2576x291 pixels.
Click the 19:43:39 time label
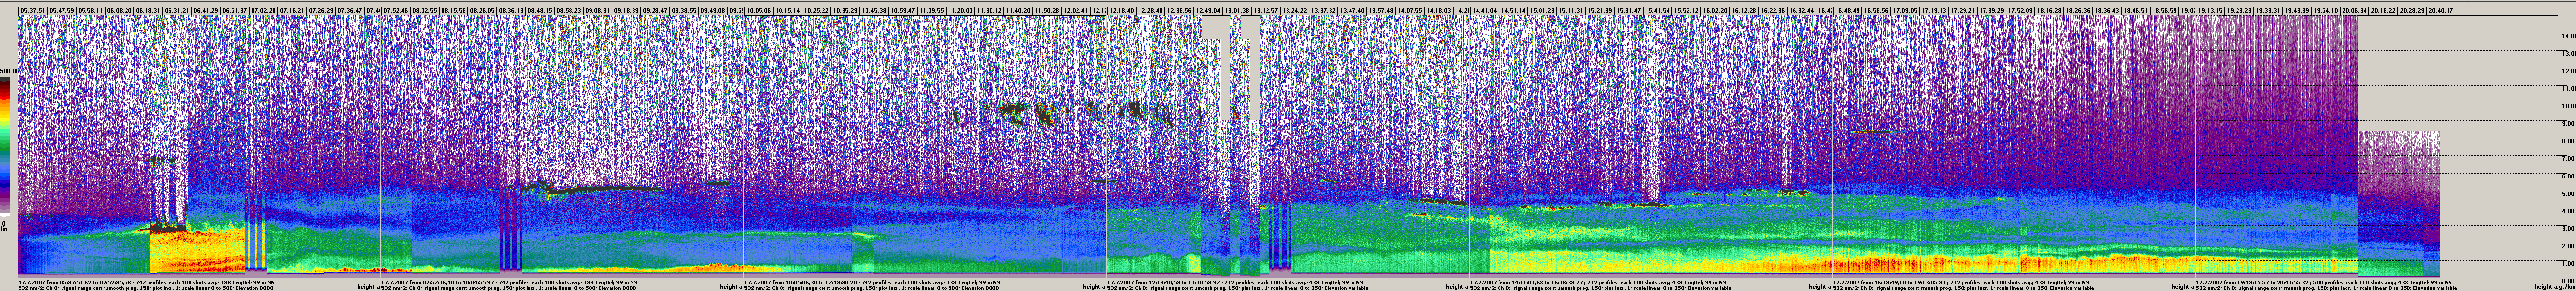click(x=2297, y=10)
